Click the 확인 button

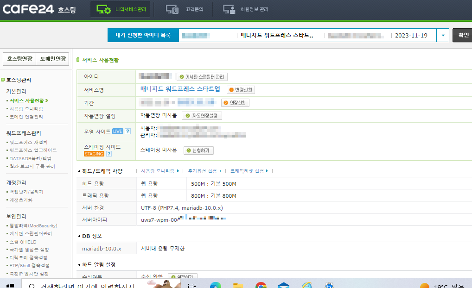point(463,35)
